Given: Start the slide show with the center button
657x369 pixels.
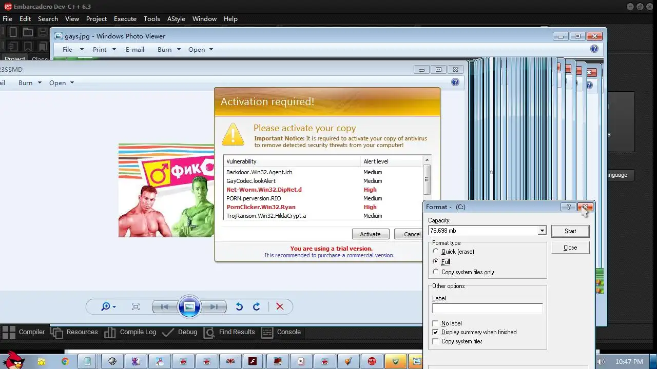Looking at the screenshot, I should coord(189,306).
